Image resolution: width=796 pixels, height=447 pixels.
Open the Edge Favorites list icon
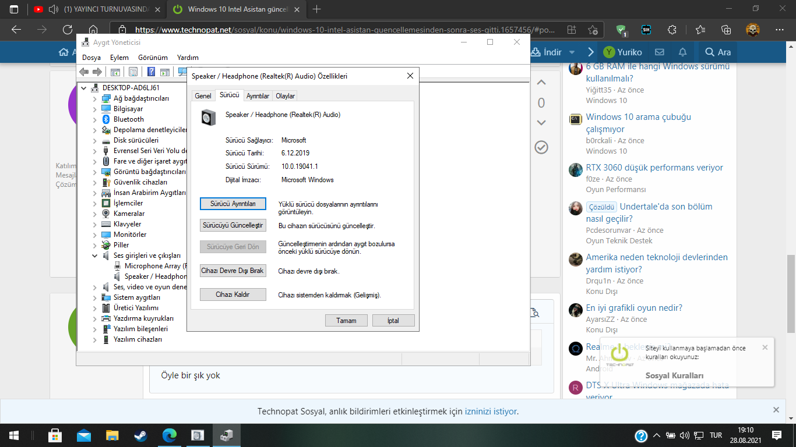pyautogui.click(x=700, y=30)
